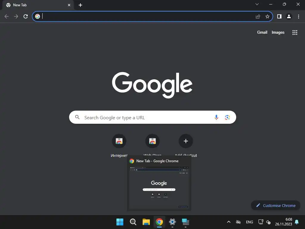Open the tab search chevron

[257, 4]
